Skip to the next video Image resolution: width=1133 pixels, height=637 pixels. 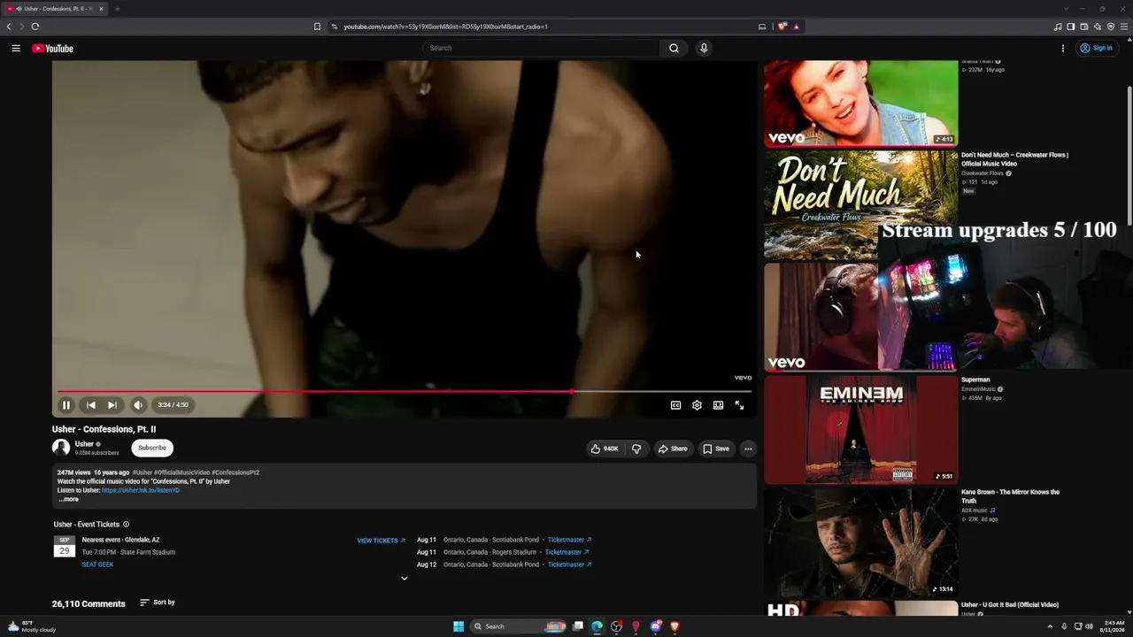point(112,405)
